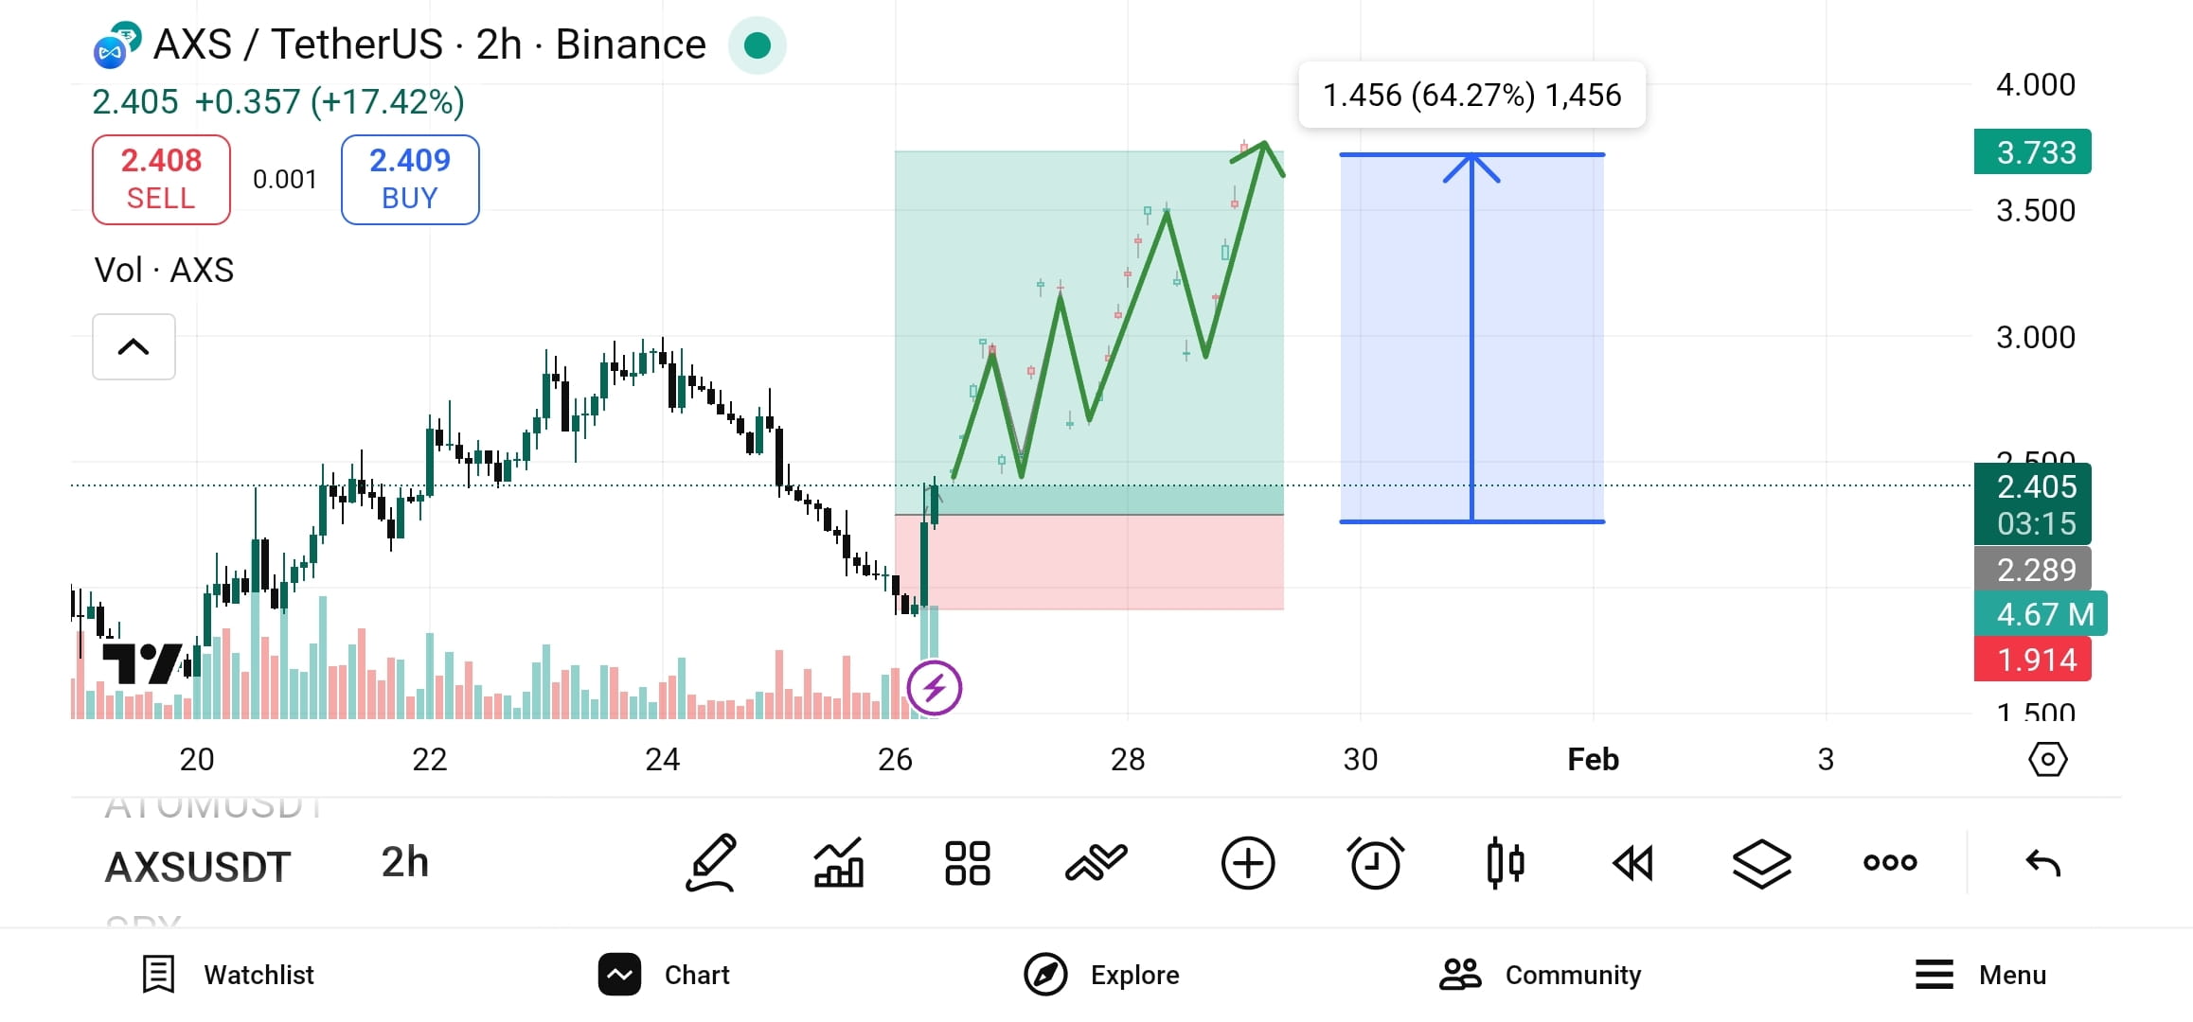Open chart settings via the hexagon eye icon
The width and height of the screenshot is (2193, 1022).
click(2047, 759)
